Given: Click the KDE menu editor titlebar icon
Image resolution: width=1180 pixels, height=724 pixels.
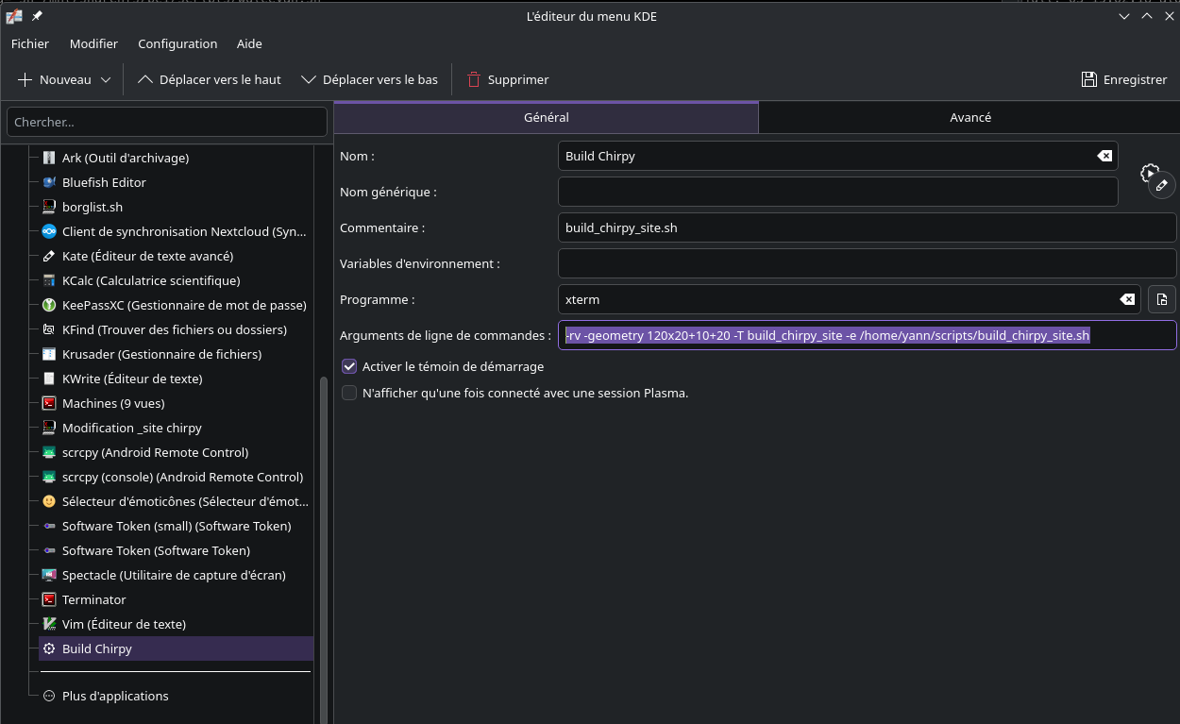Looking at the screenshot, I should [14, 16].
